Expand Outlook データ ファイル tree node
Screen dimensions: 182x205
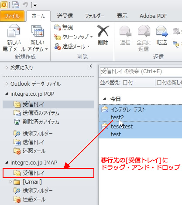point(7,84)
